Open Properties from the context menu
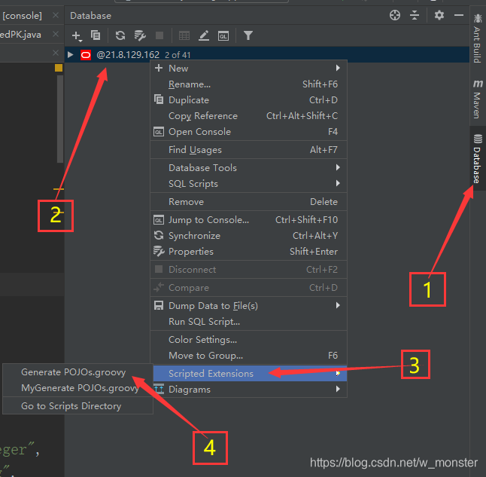 [x=248, y=251]
